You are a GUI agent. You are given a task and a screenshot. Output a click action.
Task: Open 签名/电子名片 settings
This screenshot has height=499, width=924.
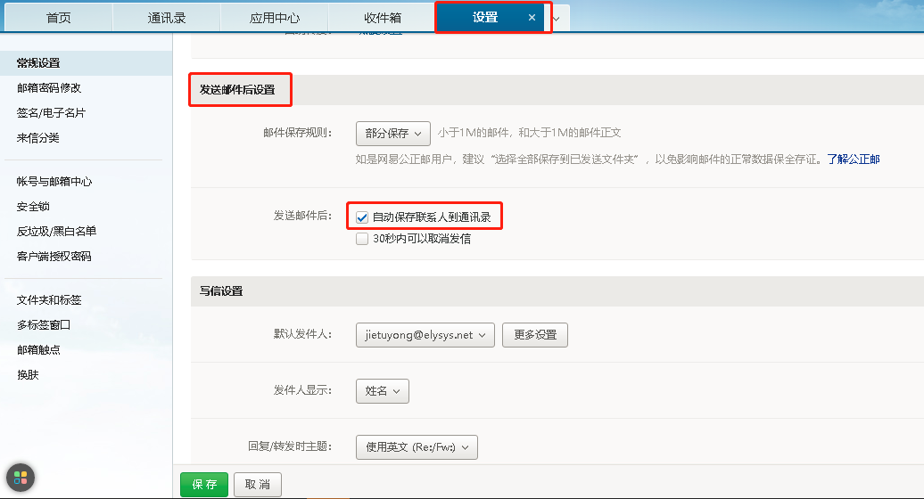point(51,113)
